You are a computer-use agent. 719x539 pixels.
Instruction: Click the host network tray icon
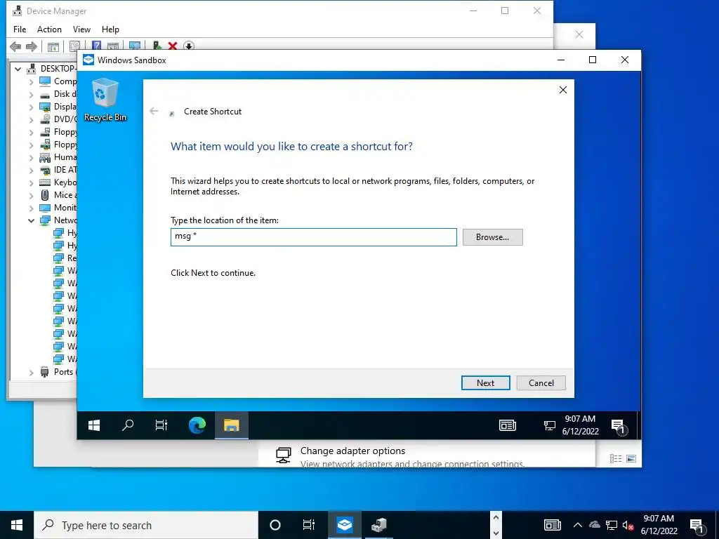click(x=612, y=525)
